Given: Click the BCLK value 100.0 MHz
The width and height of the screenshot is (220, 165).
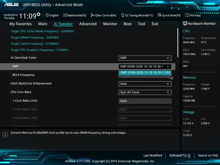Looking at the screenshot, I should (x=189, y=54).
